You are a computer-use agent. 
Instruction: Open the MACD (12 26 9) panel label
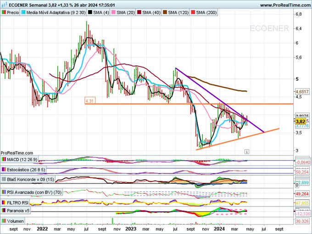click(22, 159)
